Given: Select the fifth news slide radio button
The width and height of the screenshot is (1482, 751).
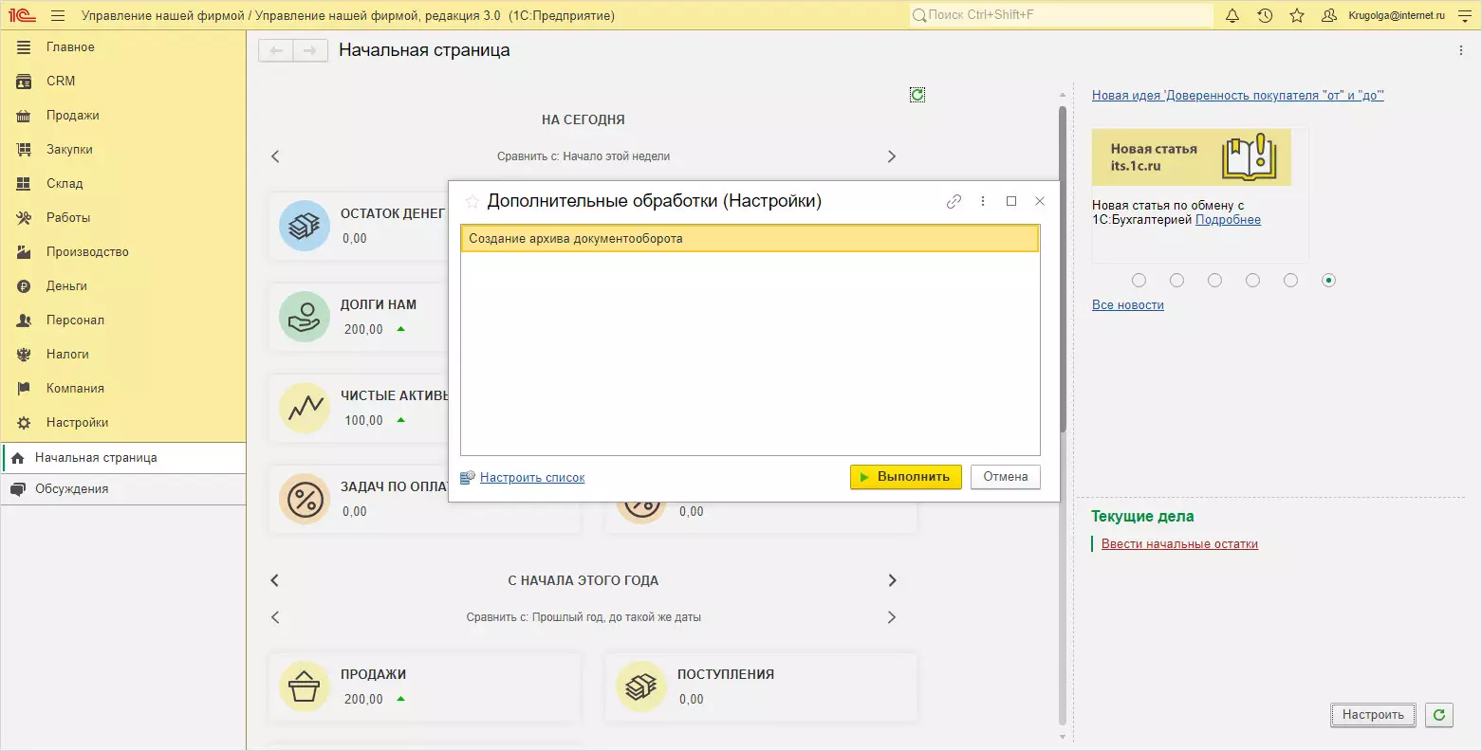Looking at the screenshot, I should 1290,280.
